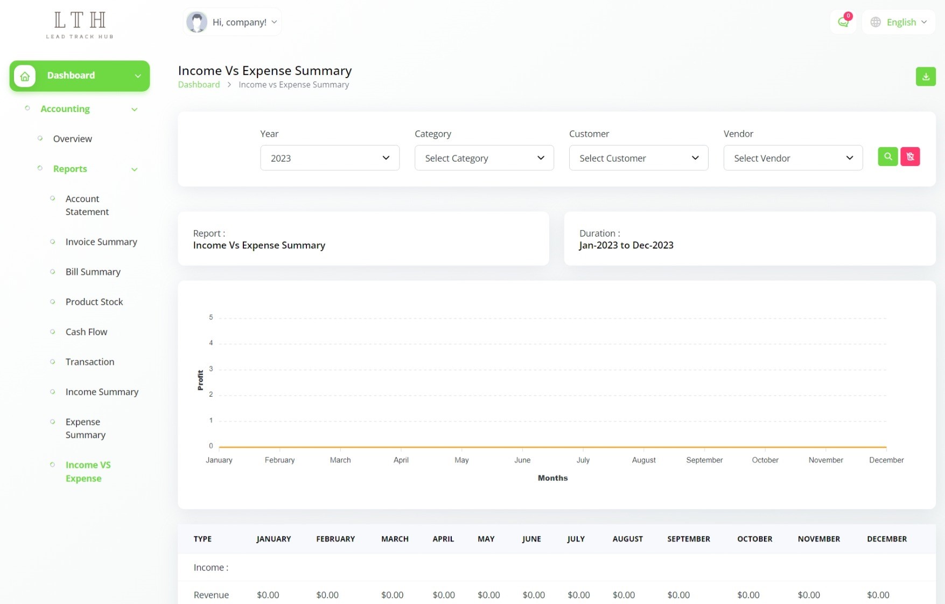Collapse the Dashboard menu chevron
945x604 pixels.
[x=138, y=76]
